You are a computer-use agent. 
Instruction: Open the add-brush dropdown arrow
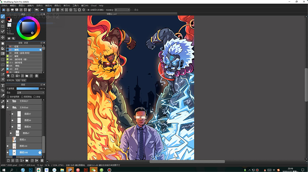[18, 76]
